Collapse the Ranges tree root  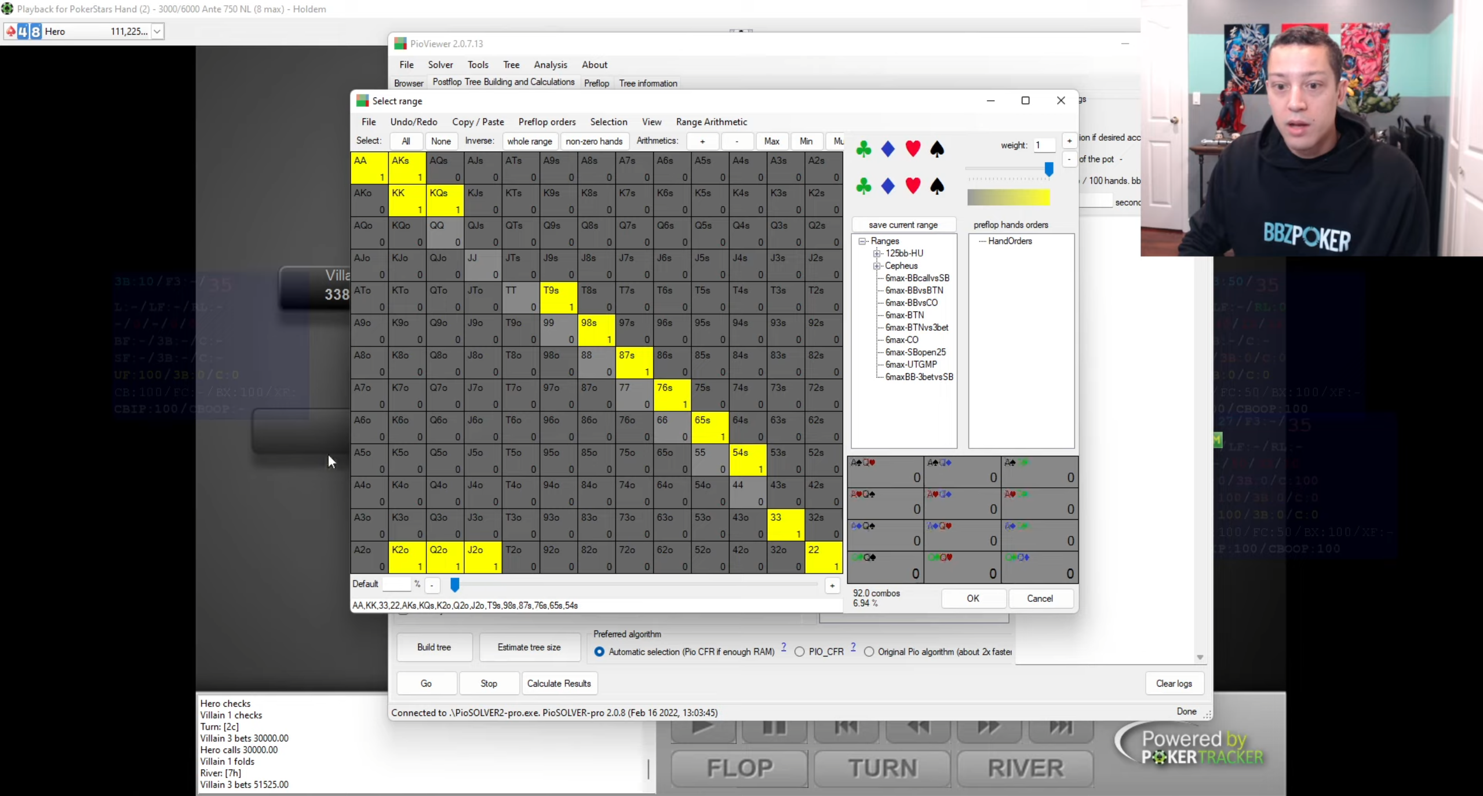tap(862, 241)
